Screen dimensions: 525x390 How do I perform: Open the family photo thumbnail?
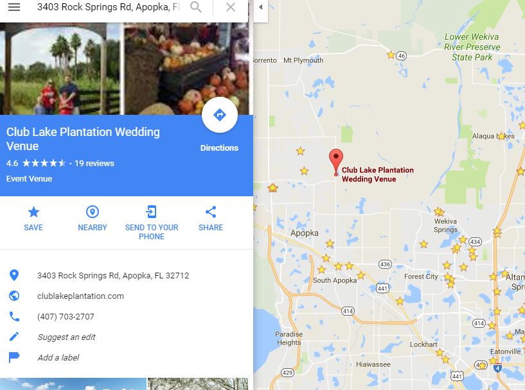pyautogui.click(x=60, y=69)
